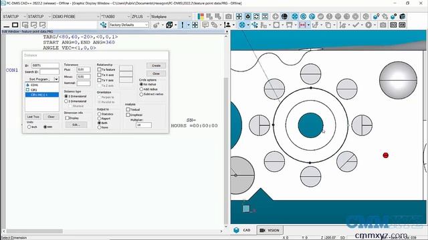Click the Plus tolerance input field
Image resolution: width=428 pixels, height=240 pixels.
tap(84, 69)
